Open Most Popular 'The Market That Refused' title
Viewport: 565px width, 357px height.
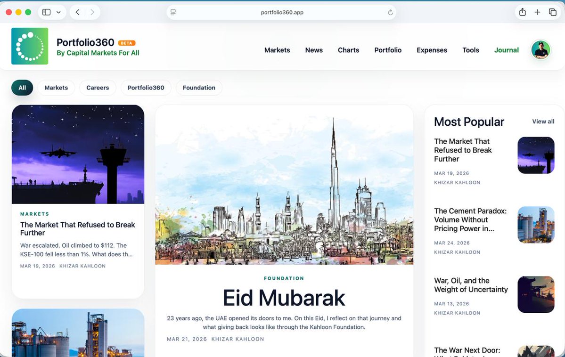pyautogui.click(x=463, y=150)
